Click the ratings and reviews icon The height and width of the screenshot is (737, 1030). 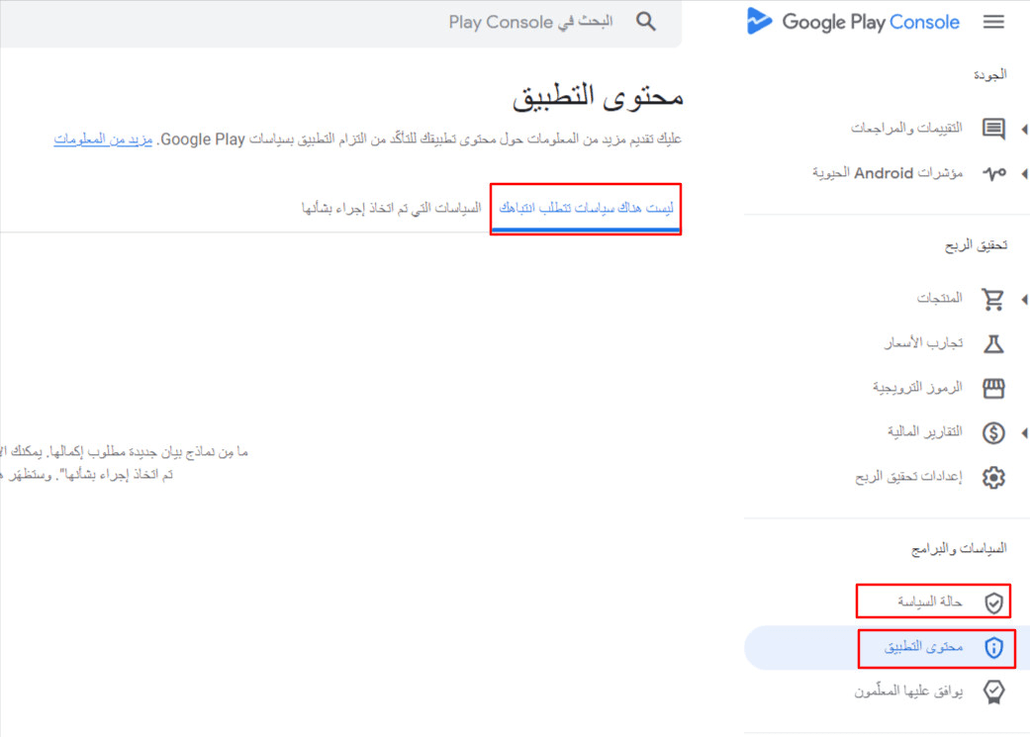coord(993,129)
